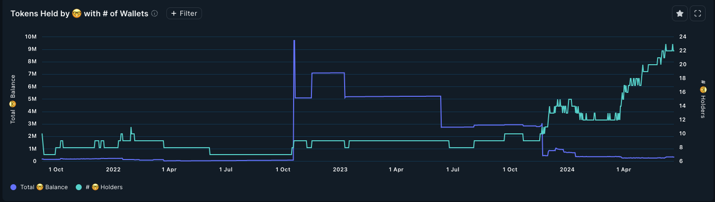Click the 24 label on right axis
Image resolution: width=715 pixels, height=202 pixels.
click(682, 37)
